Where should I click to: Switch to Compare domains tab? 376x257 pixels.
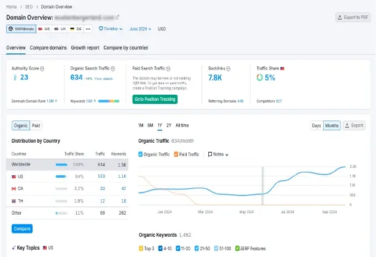point(48,48)
